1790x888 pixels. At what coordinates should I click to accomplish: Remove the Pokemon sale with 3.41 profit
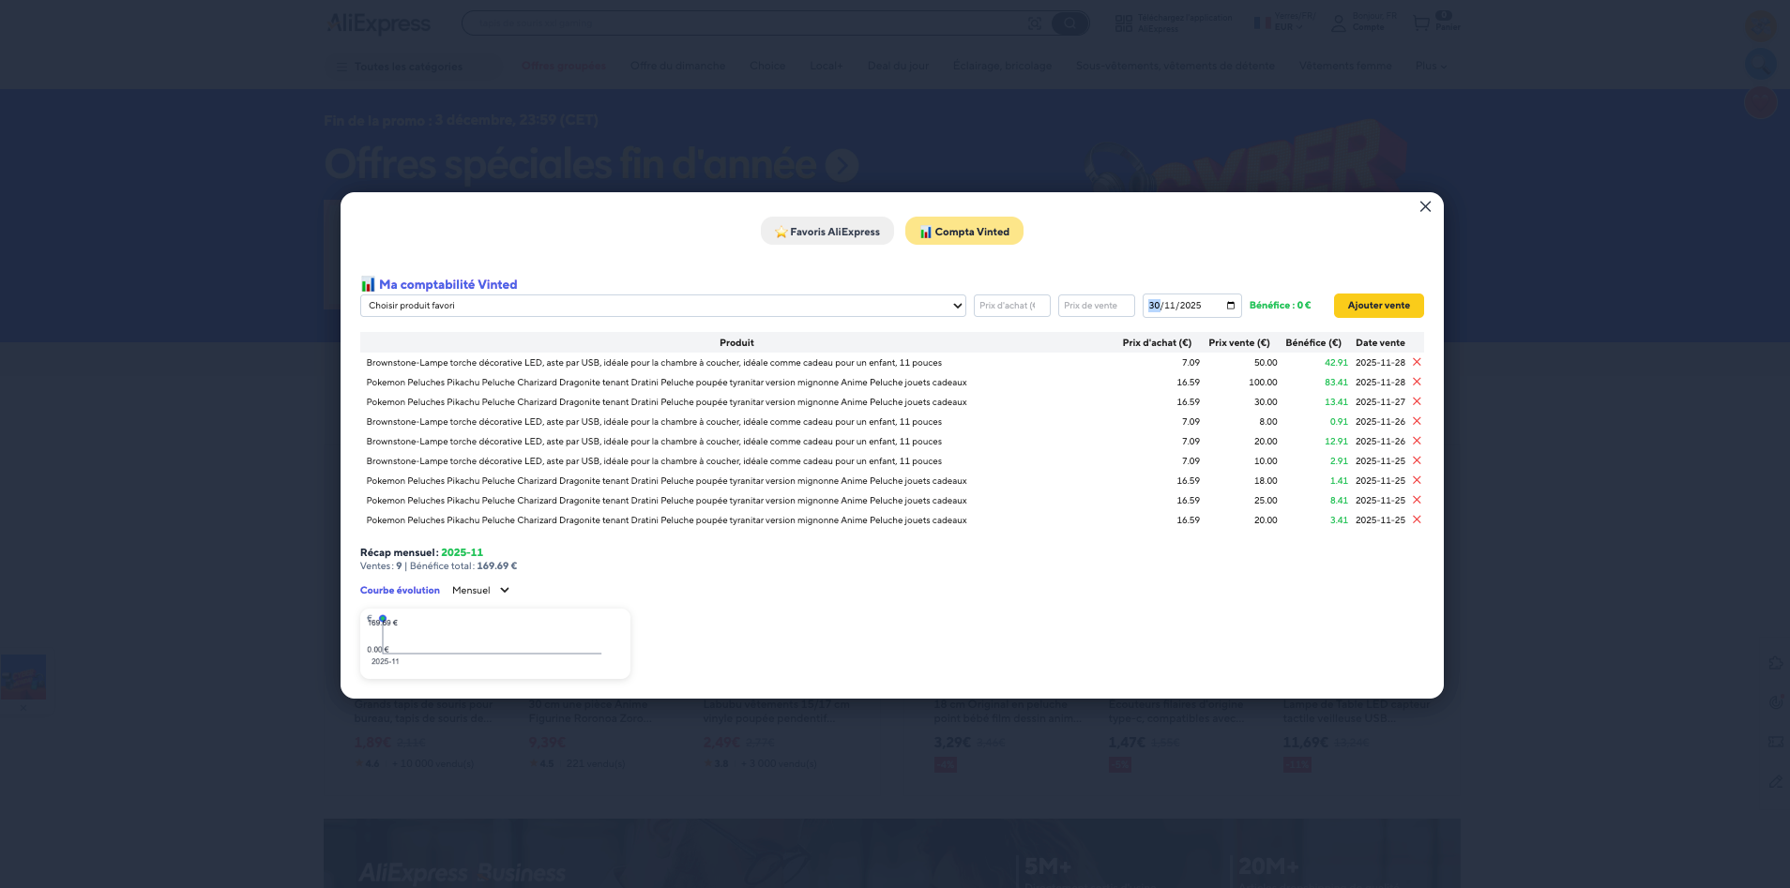pos(1417,519)
